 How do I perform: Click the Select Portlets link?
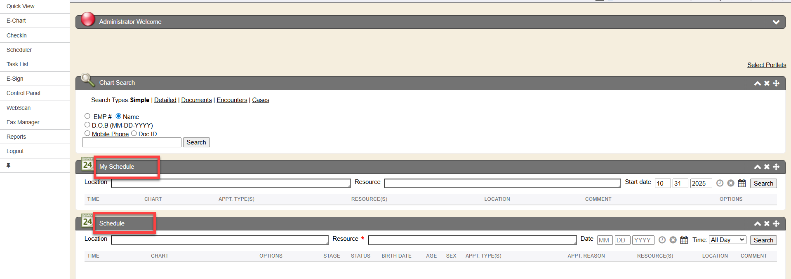pos(766,65)
